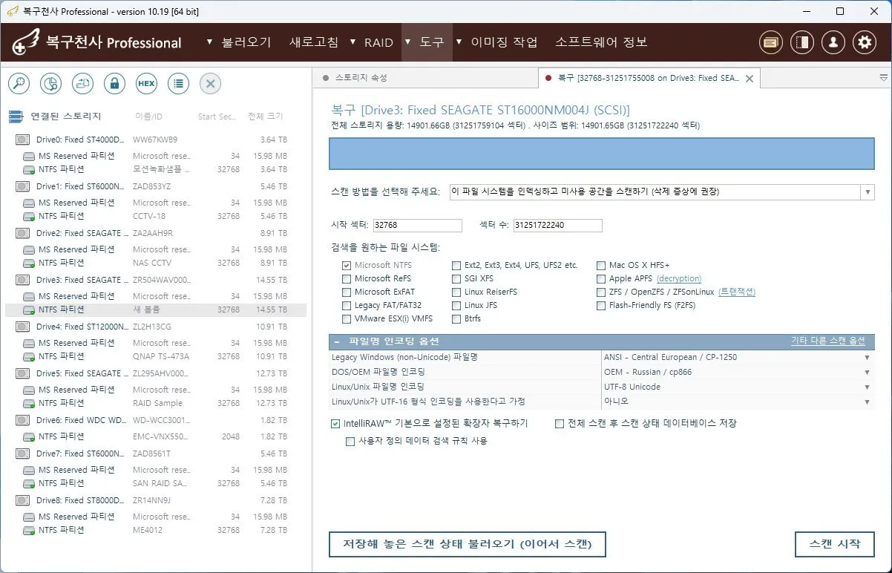Open the 이미징 작업 menu
The height and width of the screenshot is (573, 892).
(505, 42)
